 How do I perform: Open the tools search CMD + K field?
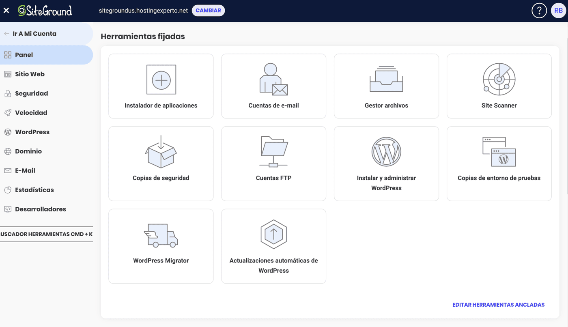[x=46, y=234]
